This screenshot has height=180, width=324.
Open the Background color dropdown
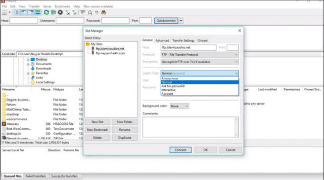click(180, 106)
